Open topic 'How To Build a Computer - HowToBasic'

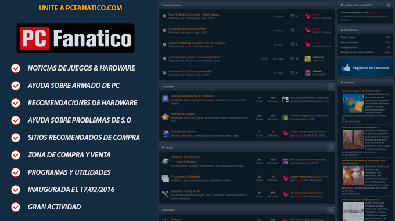193,14
